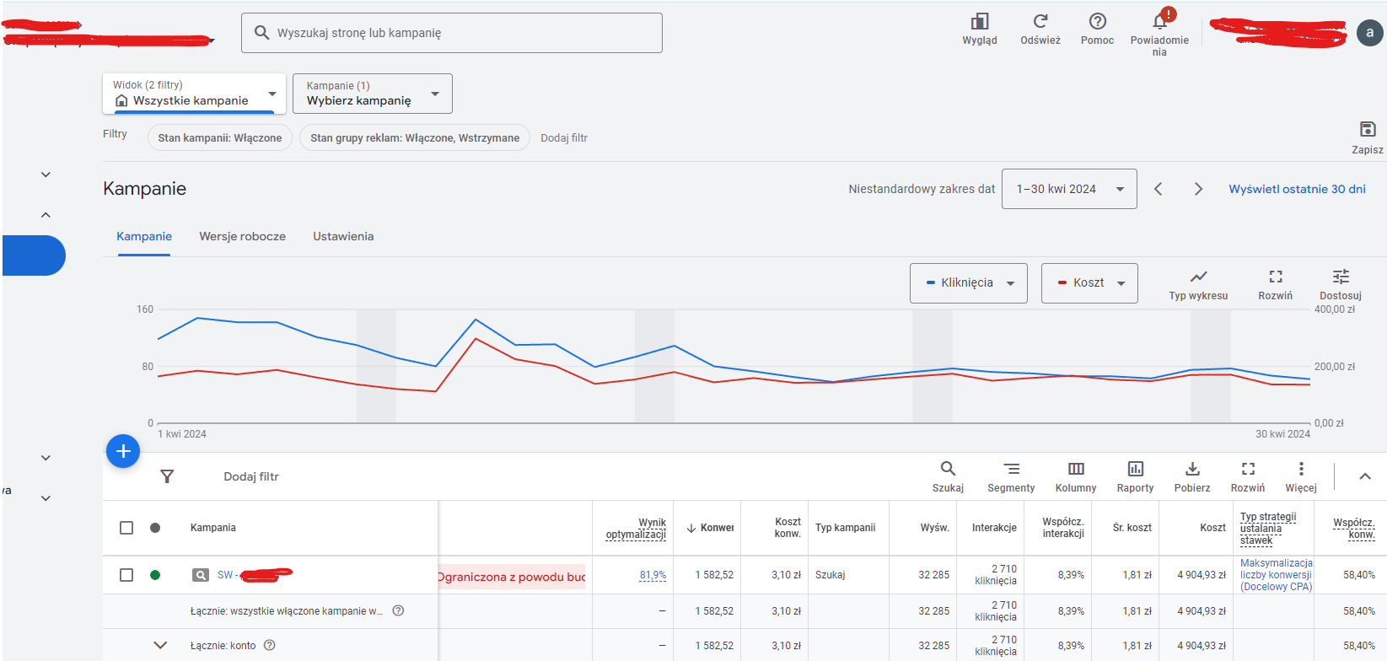1387x661 pixels.
Task: Click Typ strategii ustalania stawek header
Action: 1268,529
